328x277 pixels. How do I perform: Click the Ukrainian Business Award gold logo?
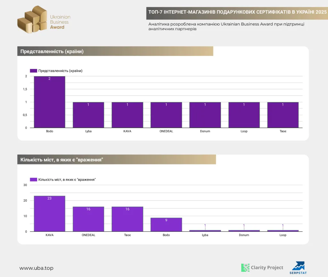pyautogui.click(x=44, y=20)
